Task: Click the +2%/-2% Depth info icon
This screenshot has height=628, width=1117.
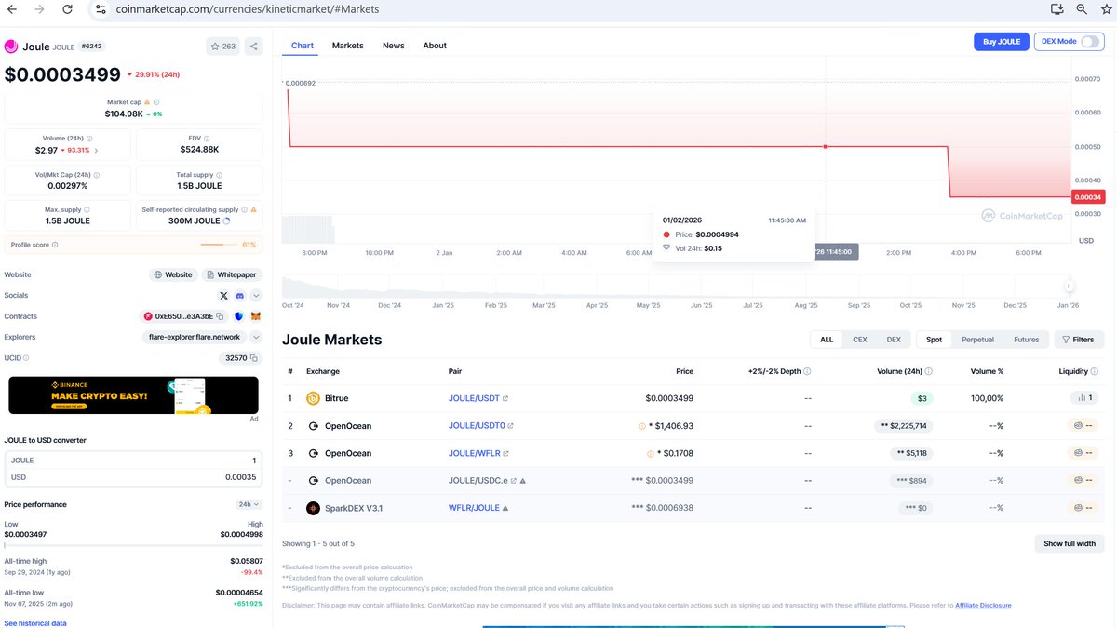Action: tap(807, 371)
